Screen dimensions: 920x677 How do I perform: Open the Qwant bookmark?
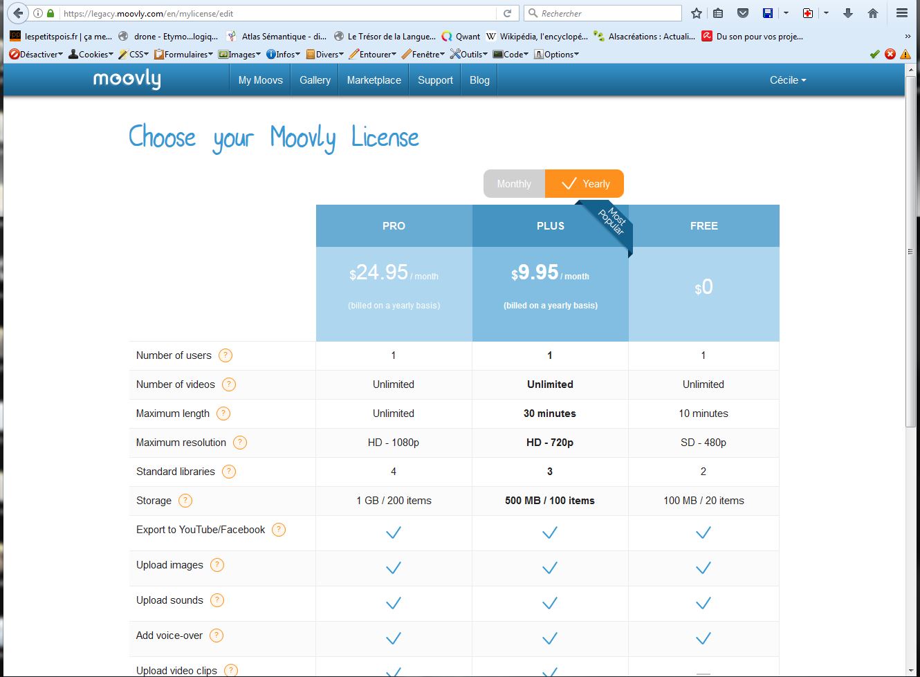(x=461, y=36)
